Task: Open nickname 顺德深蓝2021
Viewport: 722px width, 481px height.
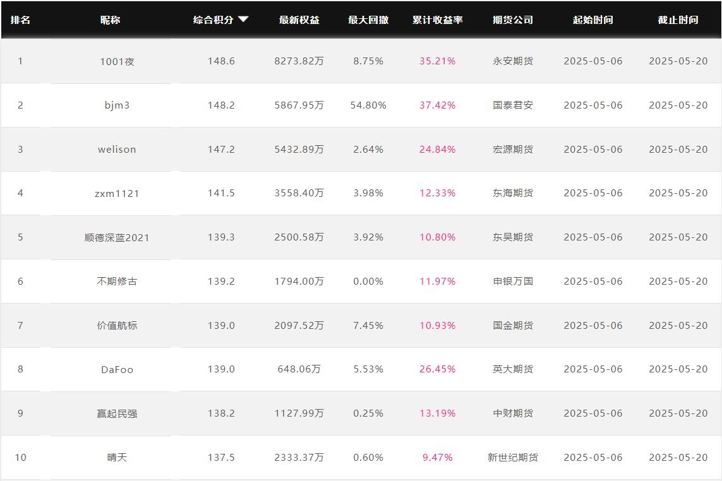Action: (x=117, y=237)
